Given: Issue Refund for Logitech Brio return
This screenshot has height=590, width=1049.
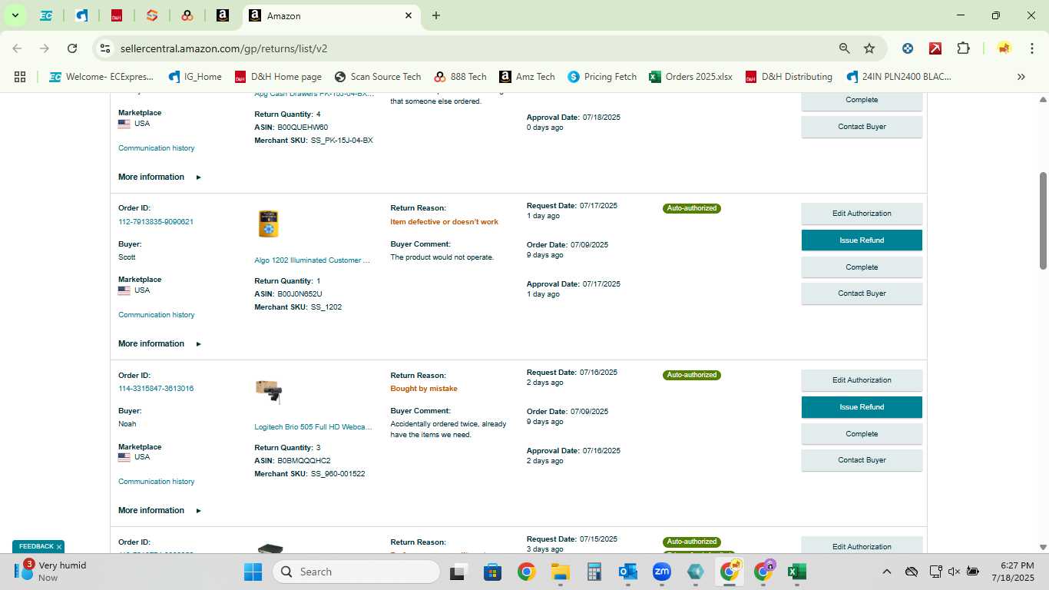Looking at the screenshot, I should tap(862, 407).
